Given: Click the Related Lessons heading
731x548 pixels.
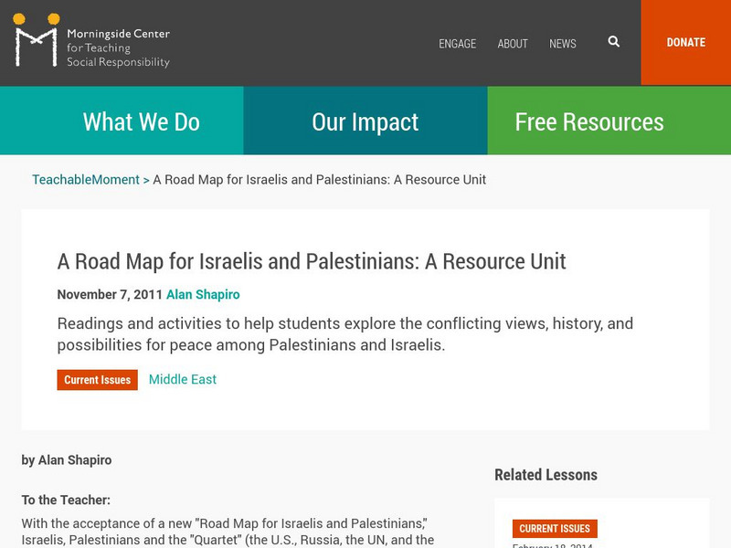Looking at the screenshot, I should [544, 474].
